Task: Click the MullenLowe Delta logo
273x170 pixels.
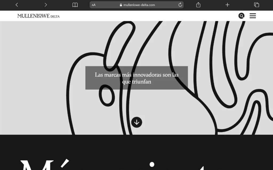Action: point(38,16)
